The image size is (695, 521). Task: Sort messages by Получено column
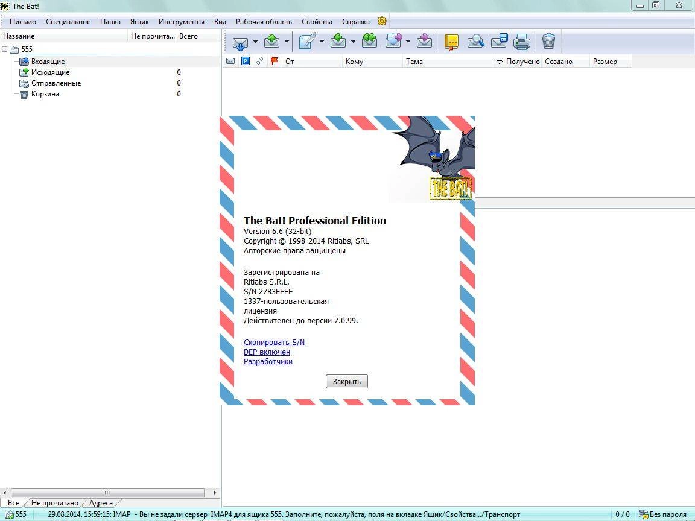click(517, 62)
